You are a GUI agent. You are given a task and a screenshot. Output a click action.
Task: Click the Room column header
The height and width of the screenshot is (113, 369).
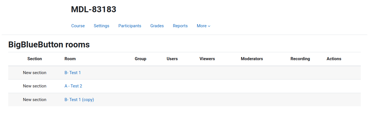(x=70, y=59)
